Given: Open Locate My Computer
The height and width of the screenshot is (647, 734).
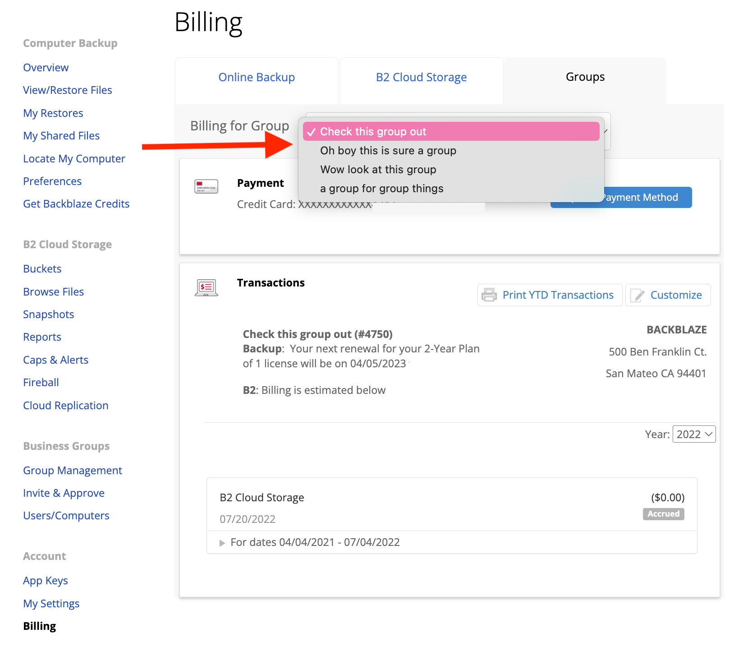Looking at the screenshot, I should click(x=74, y=159).
